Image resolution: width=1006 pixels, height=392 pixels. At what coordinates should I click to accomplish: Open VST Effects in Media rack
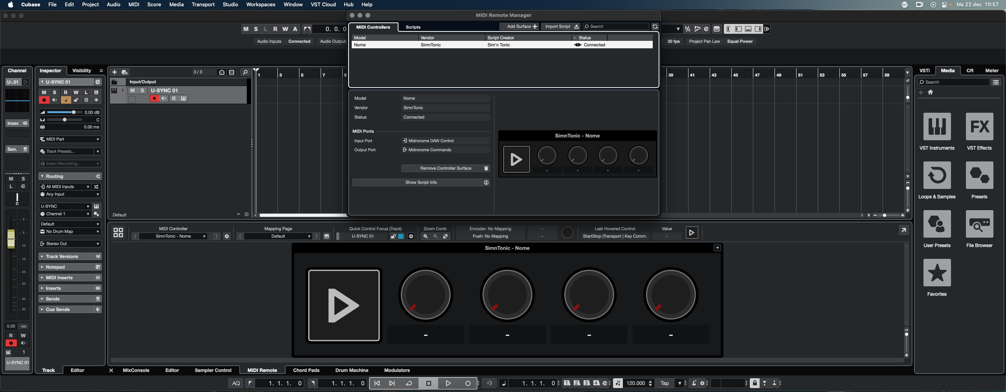click(x=979, y=126)
